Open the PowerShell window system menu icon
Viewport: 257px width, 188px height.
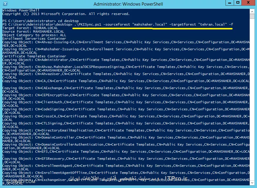(x=5, y=4)
